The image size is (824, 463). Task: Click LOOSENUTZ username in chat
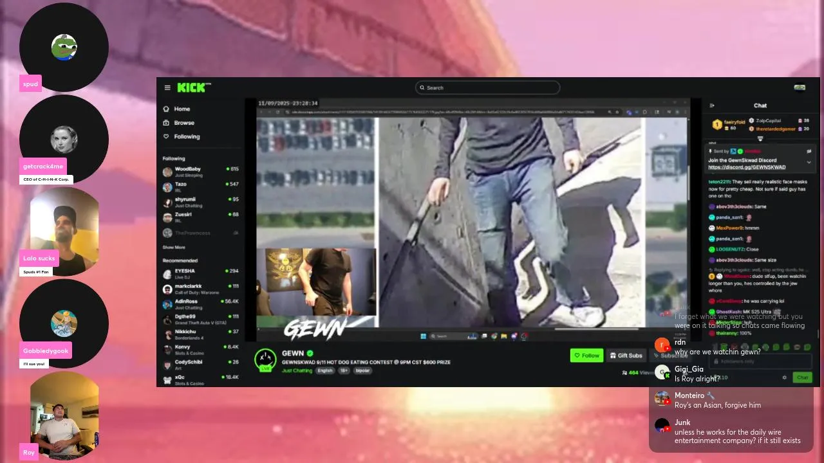[730, 249]
